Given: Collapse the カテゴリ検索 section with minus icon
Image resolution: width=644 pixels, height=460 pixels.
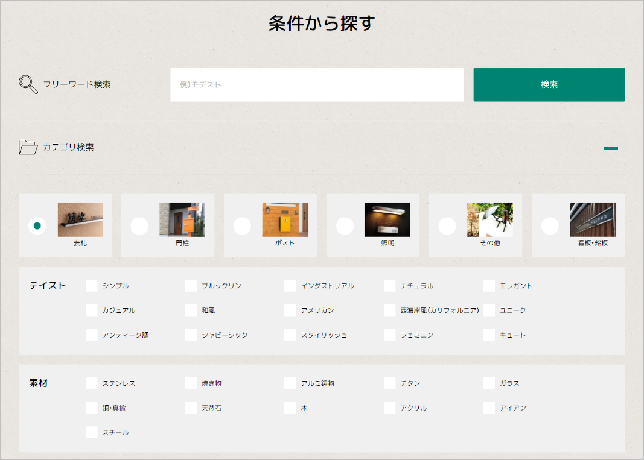Looking at the screenshot, I should click(610, 148).
